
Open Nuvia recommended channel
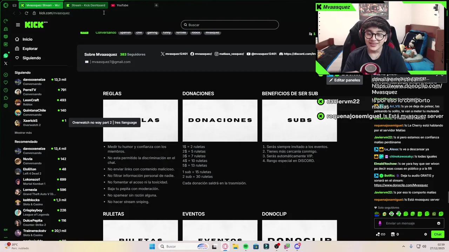coord(40,161)
